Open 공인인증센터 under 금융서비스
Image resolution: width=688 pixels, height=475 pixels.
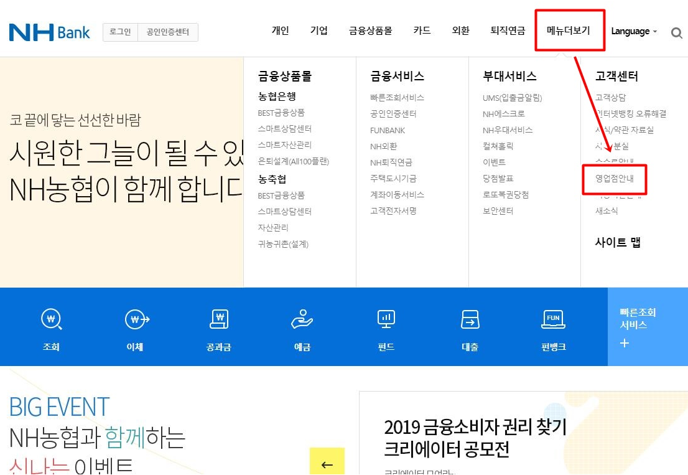(x=393, y=114)
